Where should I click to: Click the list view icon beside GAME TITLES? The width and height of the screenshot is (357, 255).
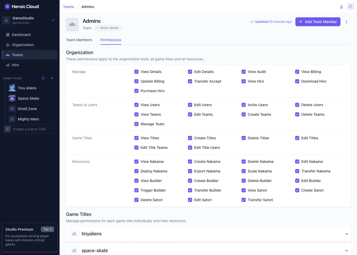click(43, 78)
